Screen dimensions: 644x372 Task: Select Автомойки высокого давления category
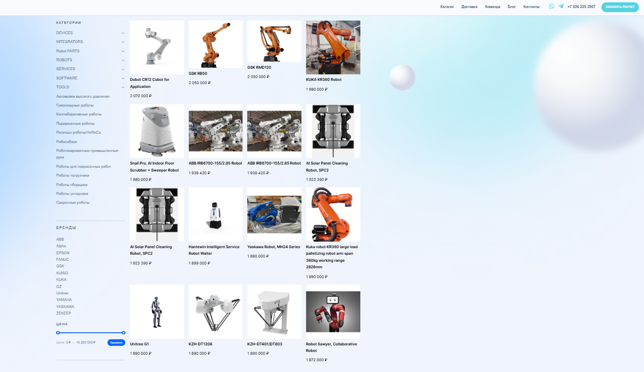coord(83,96)
